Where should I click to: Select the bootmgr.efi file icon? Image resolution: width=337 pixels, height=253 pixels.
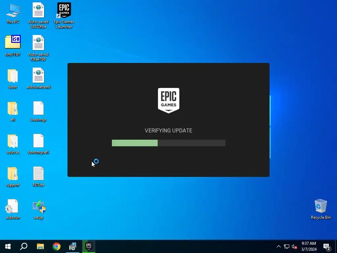[39, 144]
